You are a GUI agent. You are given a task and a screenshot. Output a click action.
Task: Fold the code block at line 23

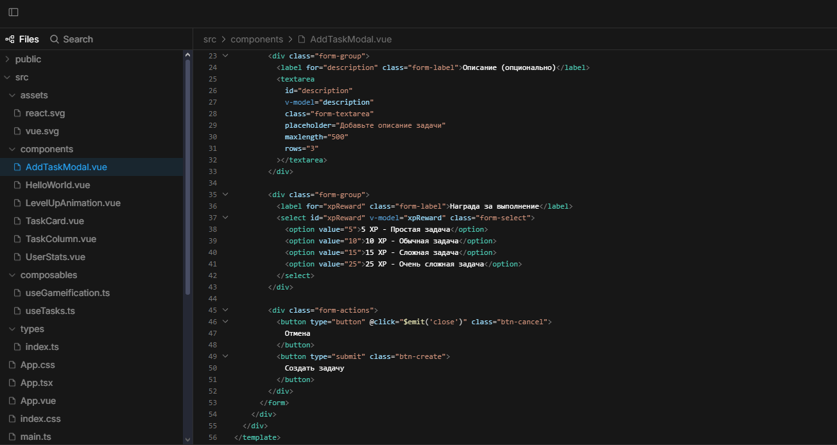(x=225, y=56)
